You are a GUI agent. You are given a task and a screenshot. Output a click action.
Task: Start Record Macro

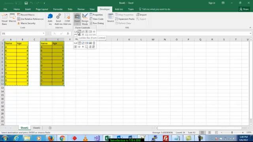click(x=26, y=15)
